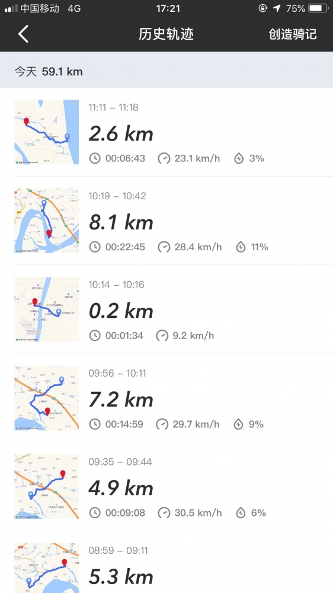Tap the speedometer icon beside 23.1 km/h
The height and width of the screenshot is (593, 333).
point(164,158)
